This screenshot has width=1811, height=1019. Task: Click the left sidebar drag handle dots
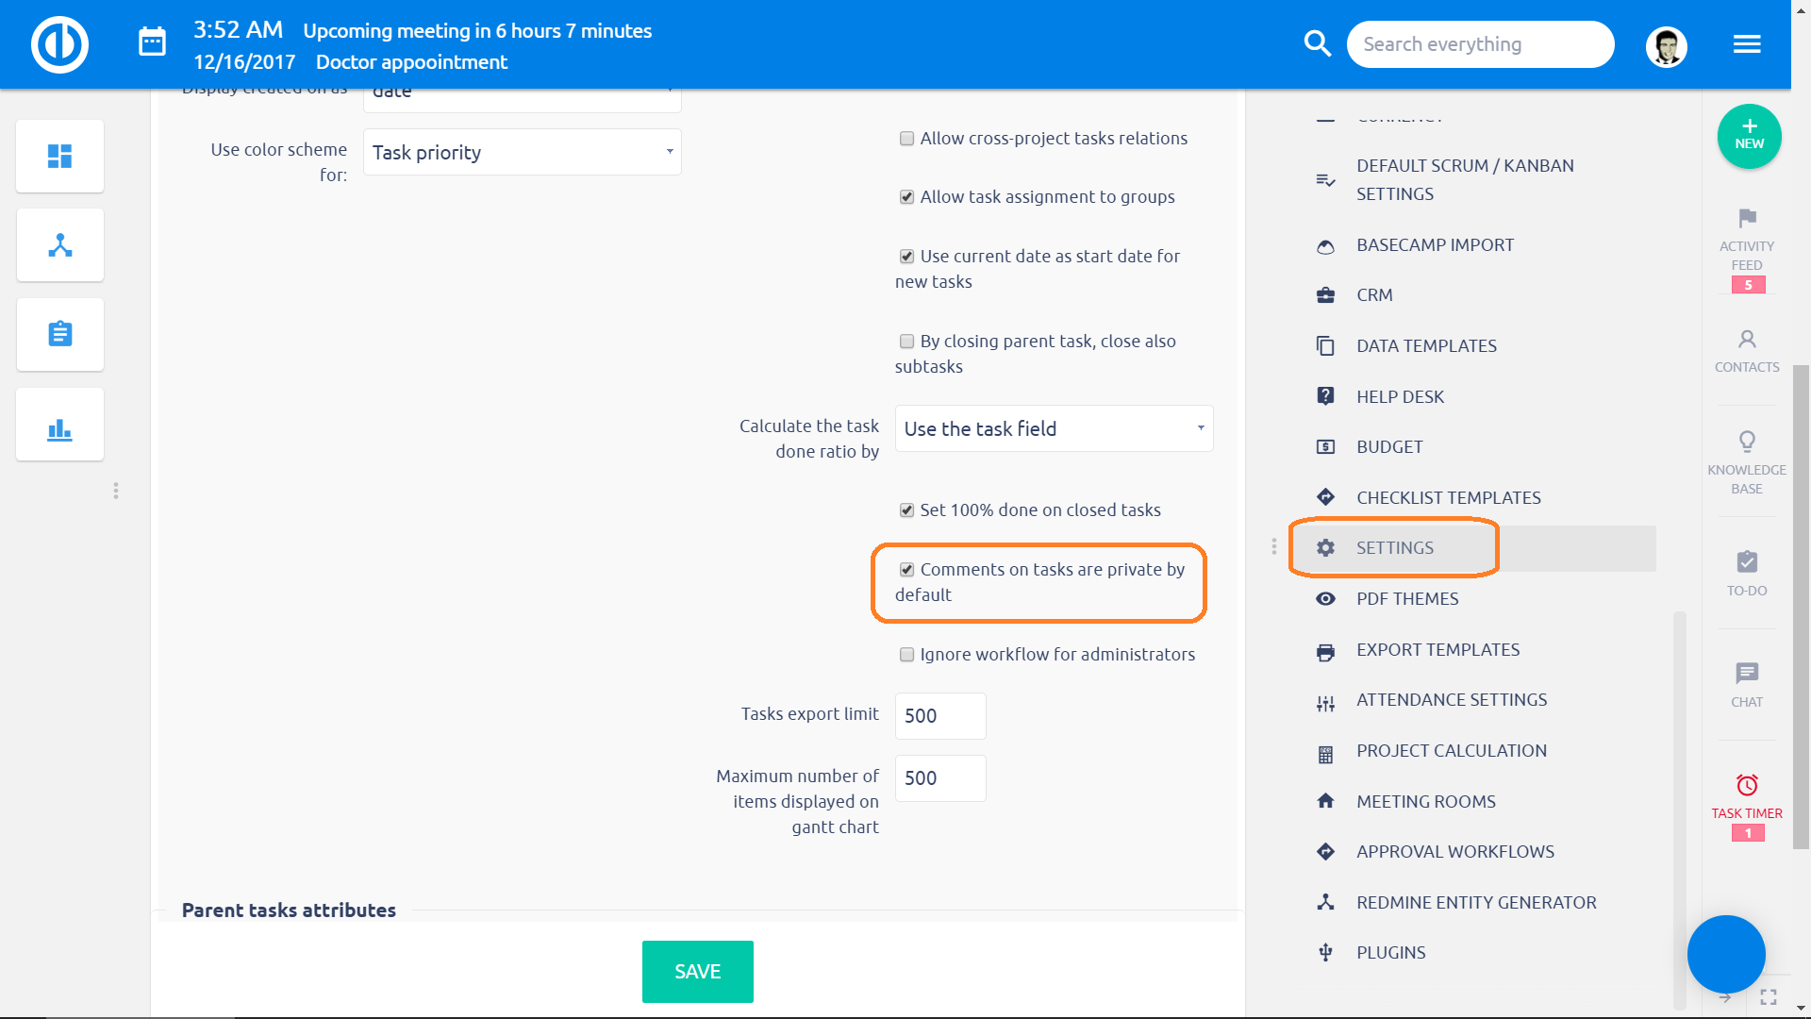click(x=116, y=491)
